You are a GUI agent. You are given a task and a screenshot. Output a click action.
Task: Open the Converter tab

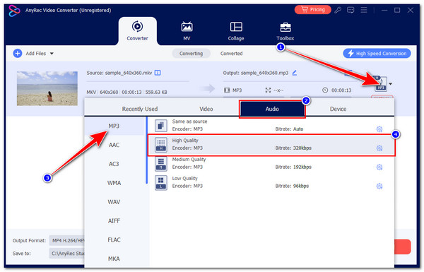click(137, 31)
